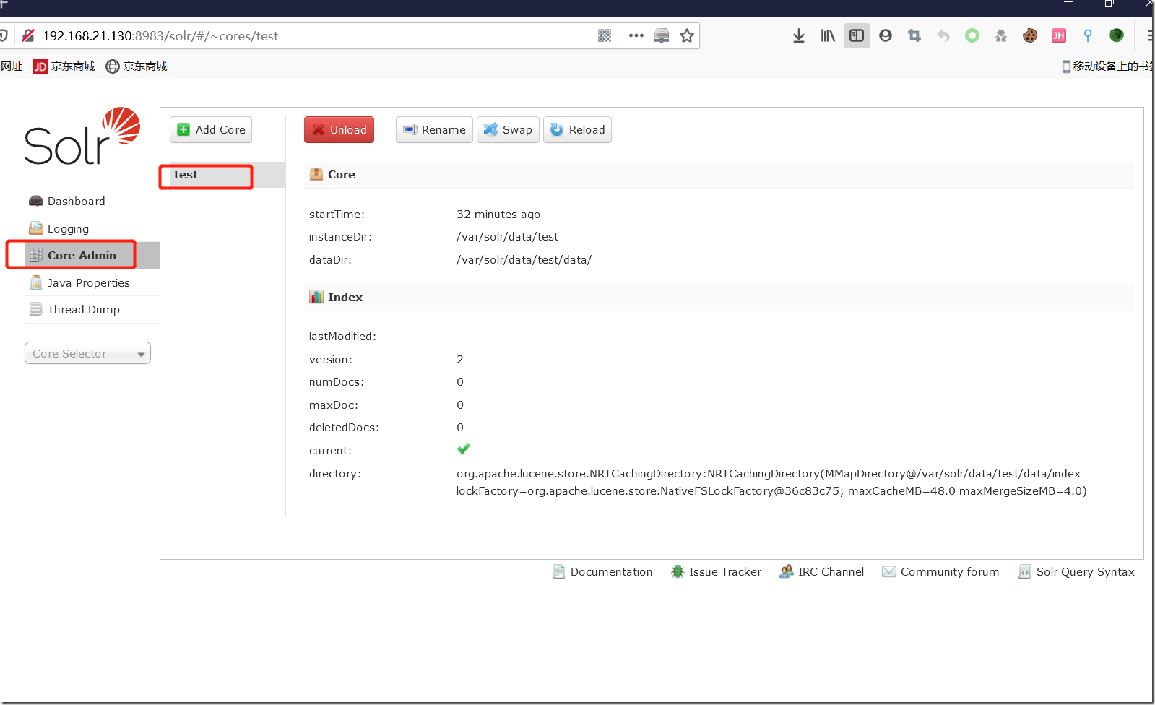1155x705 pixels.
Task: Open the globe 京东商城 bookmark
Action: tap(137, 66)
